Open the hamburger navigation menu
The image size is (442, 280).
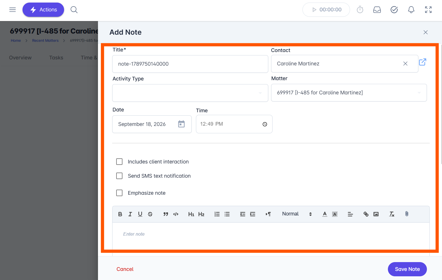pyautogui.click(x=13, y=10)
